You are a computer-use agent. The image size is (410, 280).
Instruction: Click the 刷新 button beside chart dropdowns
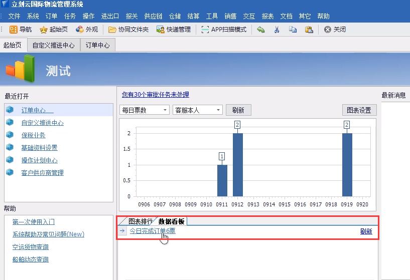(238, 110)
